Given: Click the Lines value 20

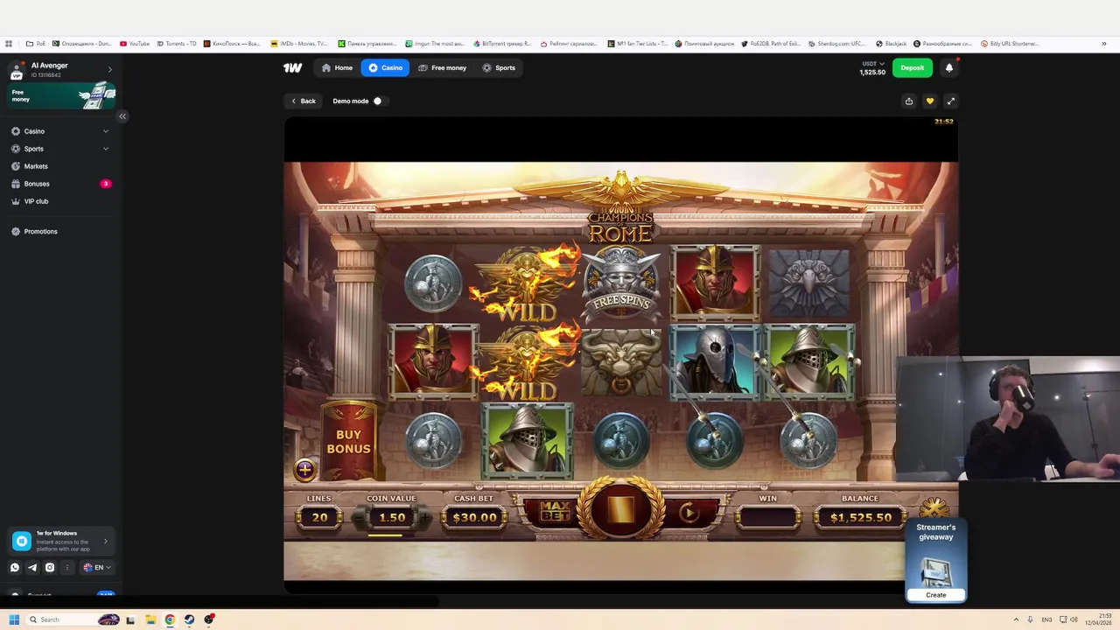Looking at the screenshot, I should pos(319,518).
